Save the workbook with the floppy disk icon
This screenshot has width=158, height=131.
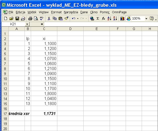point(17,18)
